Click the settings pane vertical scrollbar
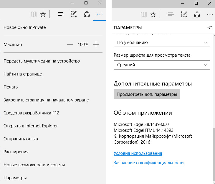Image resolution: width=215 pixels, height=184 pixels. pyautogui.click(x=214, y=153)
